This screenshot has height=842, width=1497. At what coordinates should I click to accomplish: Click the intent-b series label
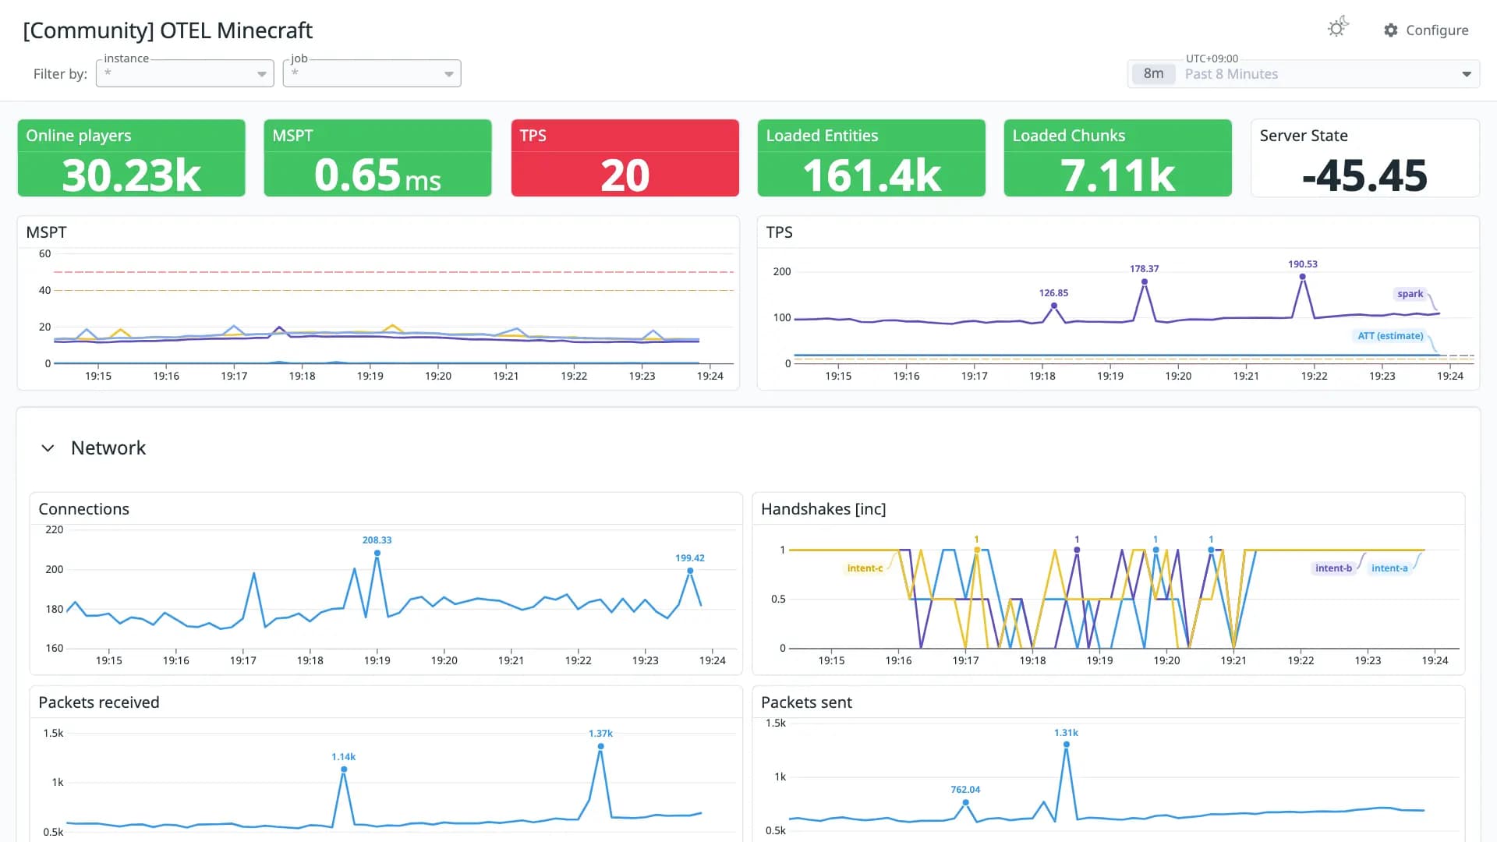pos(1333,568)
